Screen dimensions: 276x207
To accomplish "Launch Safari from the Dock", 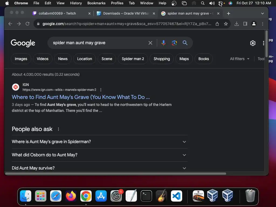I will [x=56, y=196].
